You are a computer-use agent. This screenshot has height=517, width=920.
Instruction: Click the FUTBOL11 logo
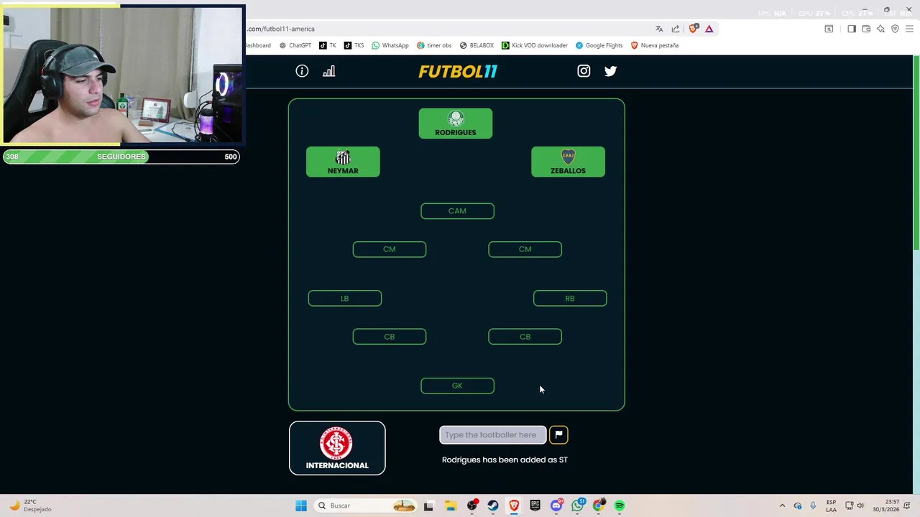coord(458,71)
